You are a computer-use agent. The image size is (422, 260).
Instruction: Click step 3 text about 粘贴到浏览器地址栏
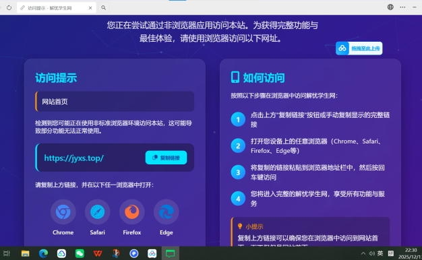point(318,172)
